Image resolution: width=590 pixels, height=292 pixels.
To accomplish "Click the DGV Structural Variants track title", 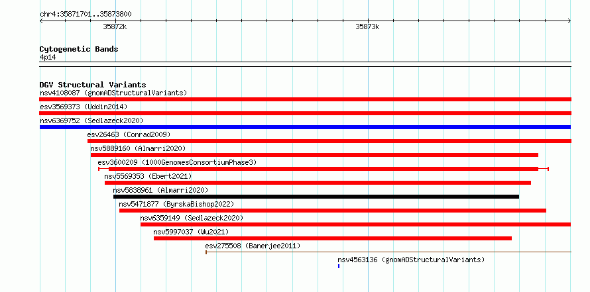I will pos(93,85).
